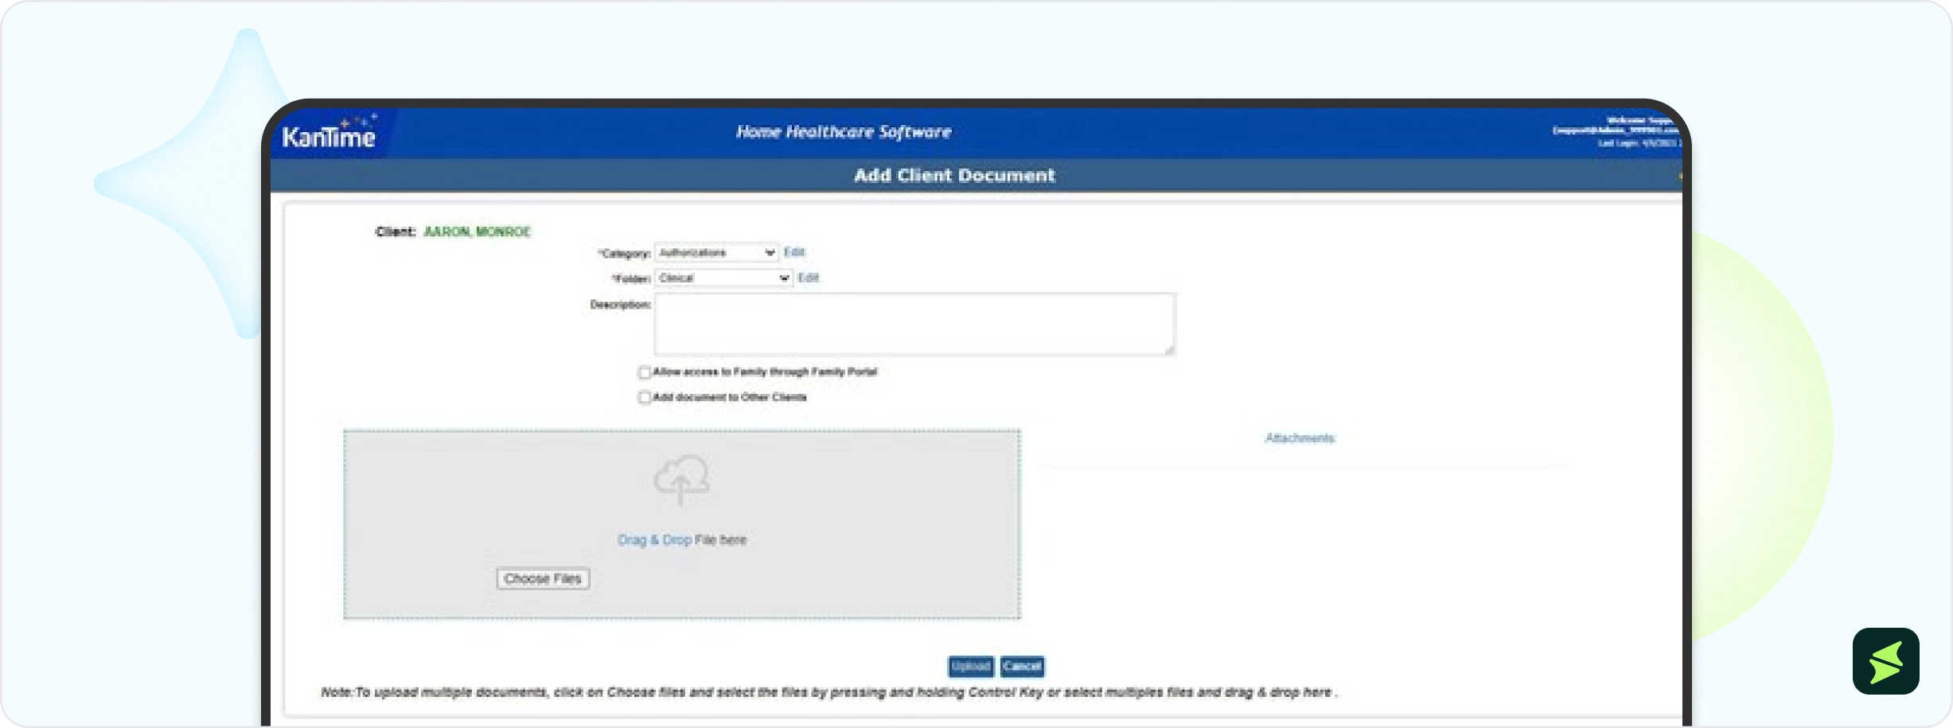Screen dimensions: 1953x728
Task: Click the cloud upload icon
Action: (x=681, y=479)
